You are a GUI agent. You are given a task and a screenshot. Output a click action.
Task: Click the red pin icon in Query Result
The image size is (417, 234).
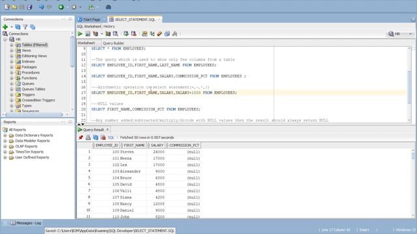(x=81, y=137)
